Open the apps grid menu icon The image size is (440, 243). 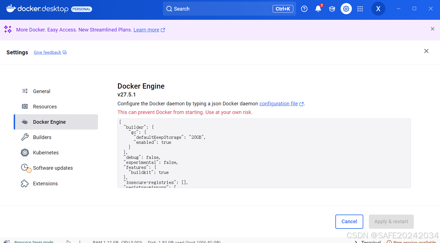(x=360, y=9)
